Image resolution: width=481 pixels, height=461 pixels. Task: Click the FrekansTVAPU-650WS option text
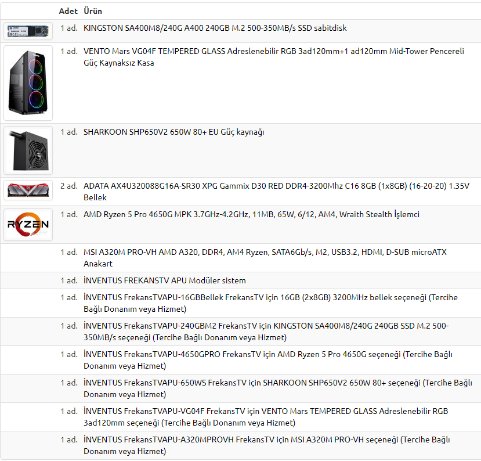coord(277,388)
